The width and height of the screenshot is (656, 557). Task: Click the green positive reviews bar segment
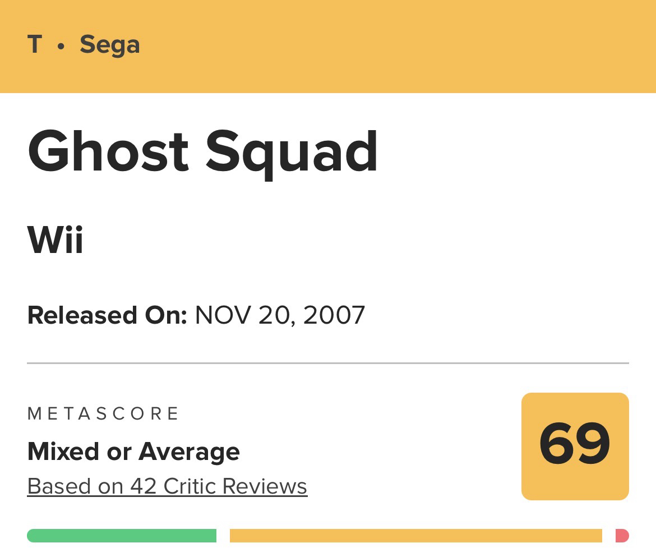tap(122, 536)
